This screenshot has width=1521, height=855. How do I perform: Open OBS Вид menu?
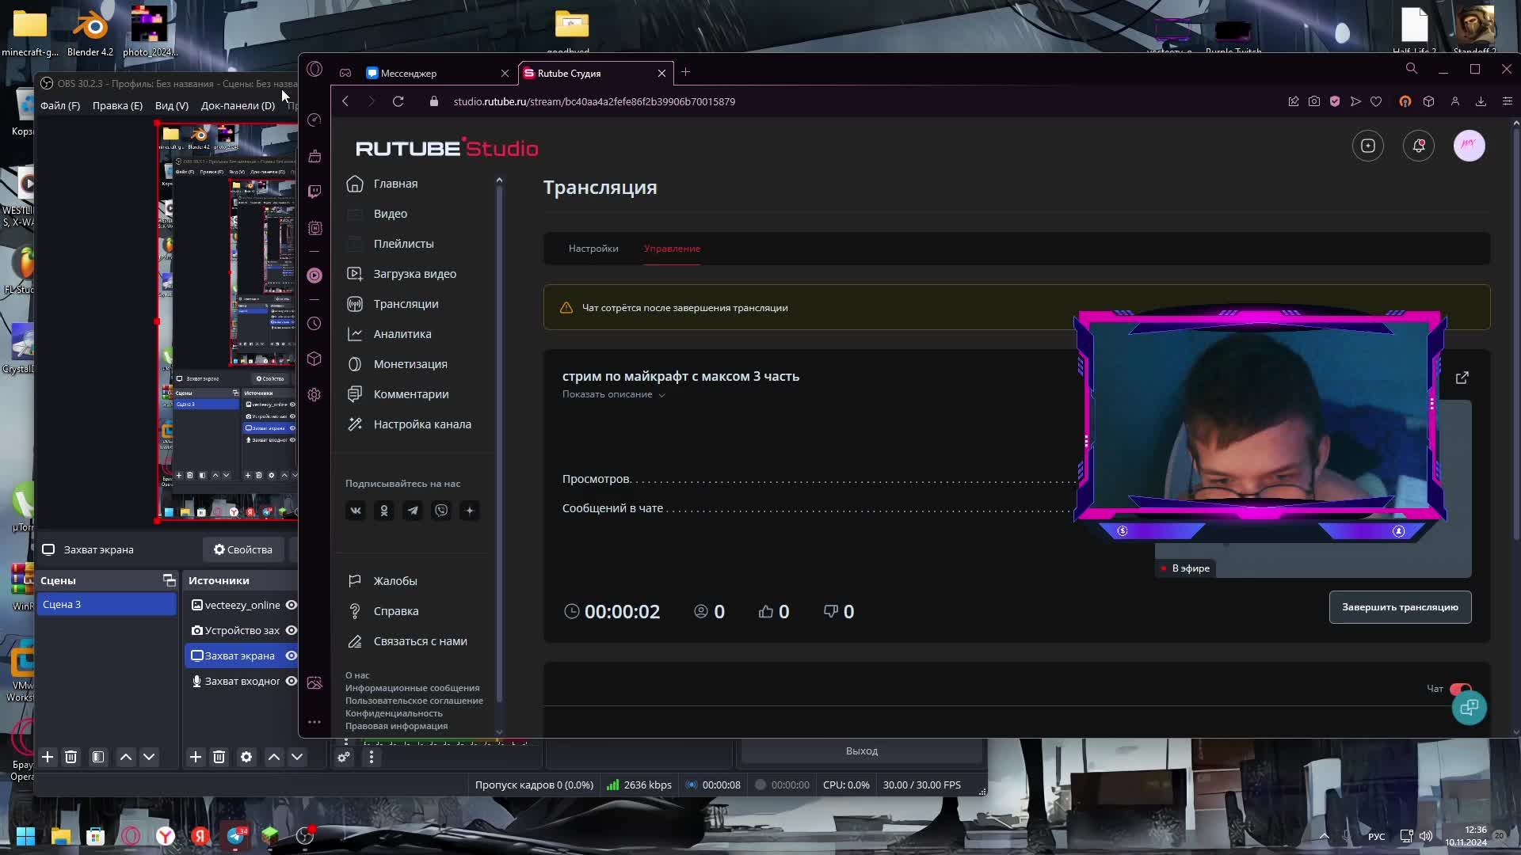pyautogui.click(x=172, y=105)
